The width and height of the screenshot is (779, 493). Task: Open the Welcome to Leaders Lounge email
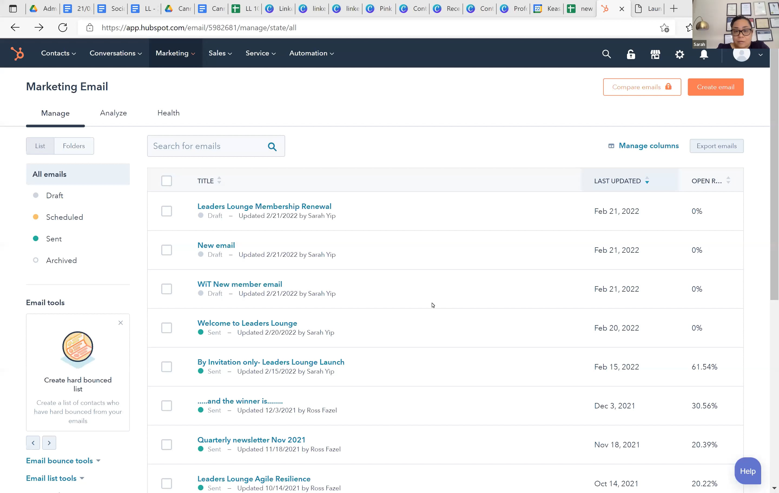247,323
